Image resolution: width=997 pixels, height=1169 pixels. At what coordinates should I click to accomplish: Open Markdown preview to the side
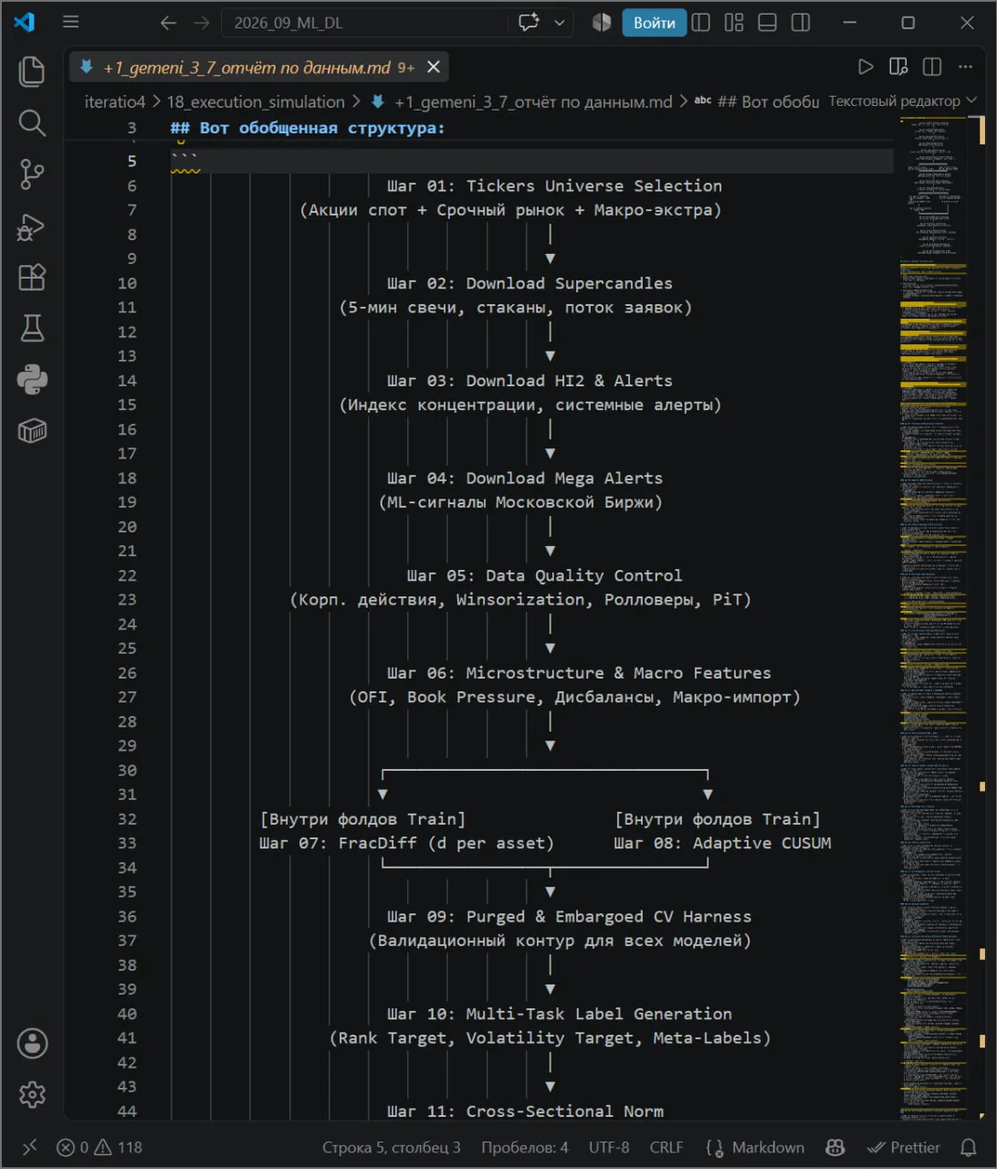(898, 67)
